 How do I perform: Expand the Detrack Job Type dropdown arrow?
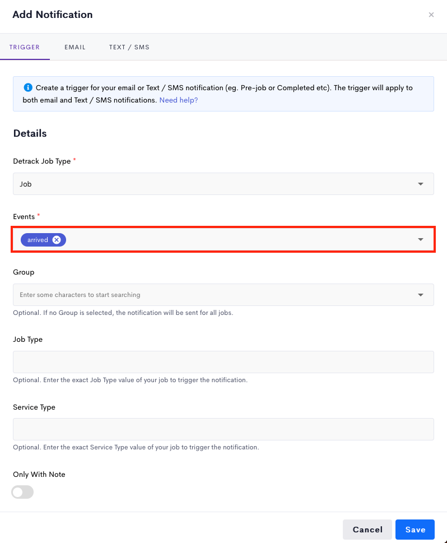click(x=420, y=184)
